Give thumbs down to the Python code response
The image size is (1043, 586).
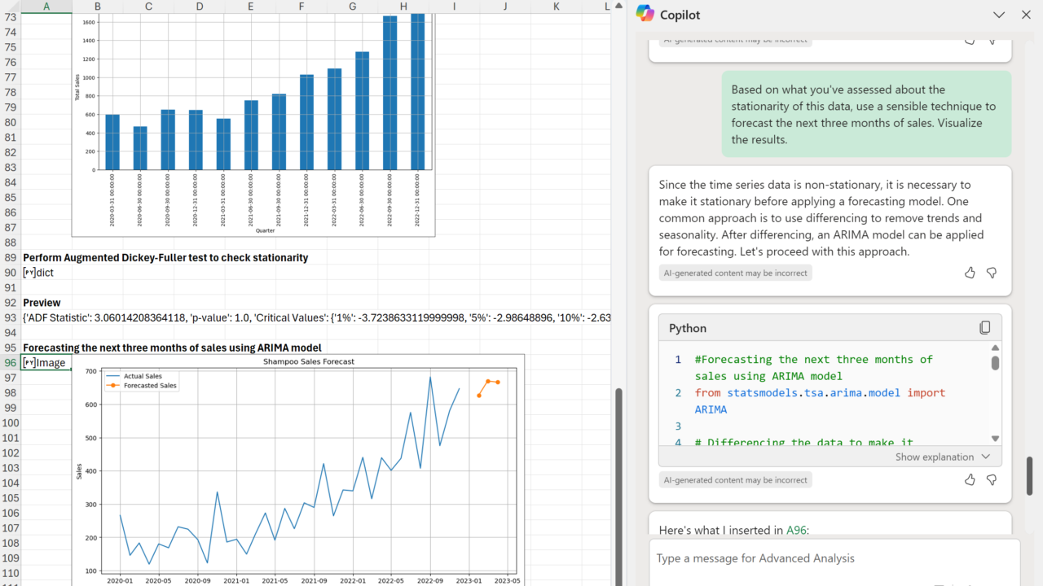click(992, 480)
